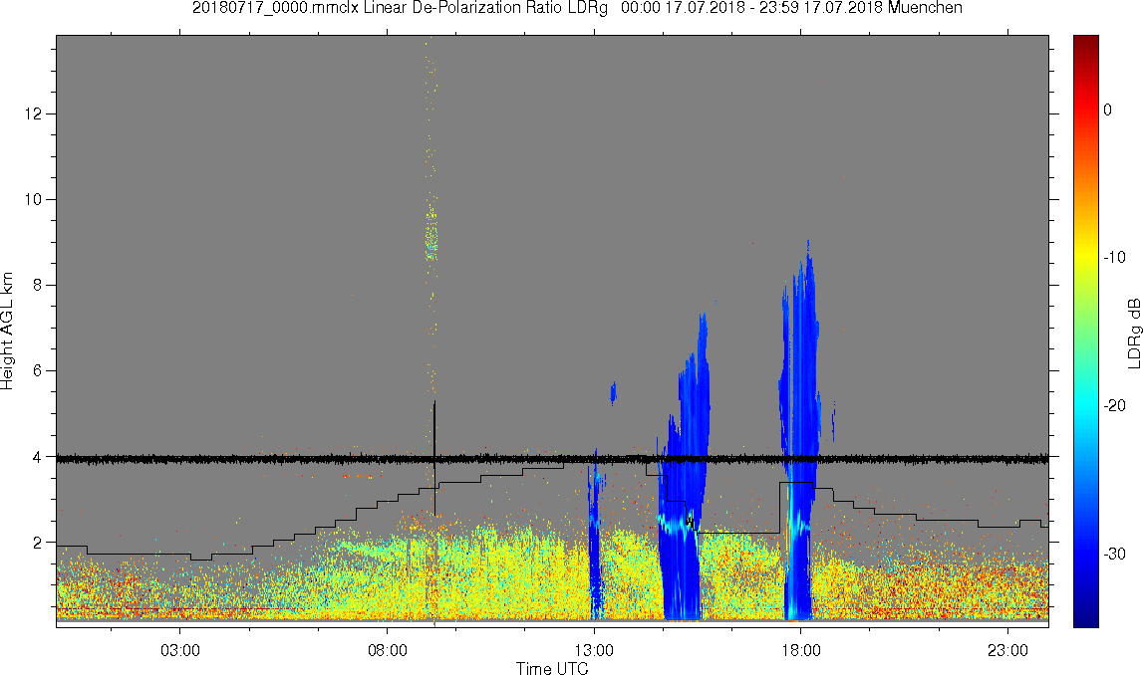This screenshot has width=1143, height=675.
Task: Click the 13:00 time tick label
Action: pyautogui.click(x=594, y=650)
